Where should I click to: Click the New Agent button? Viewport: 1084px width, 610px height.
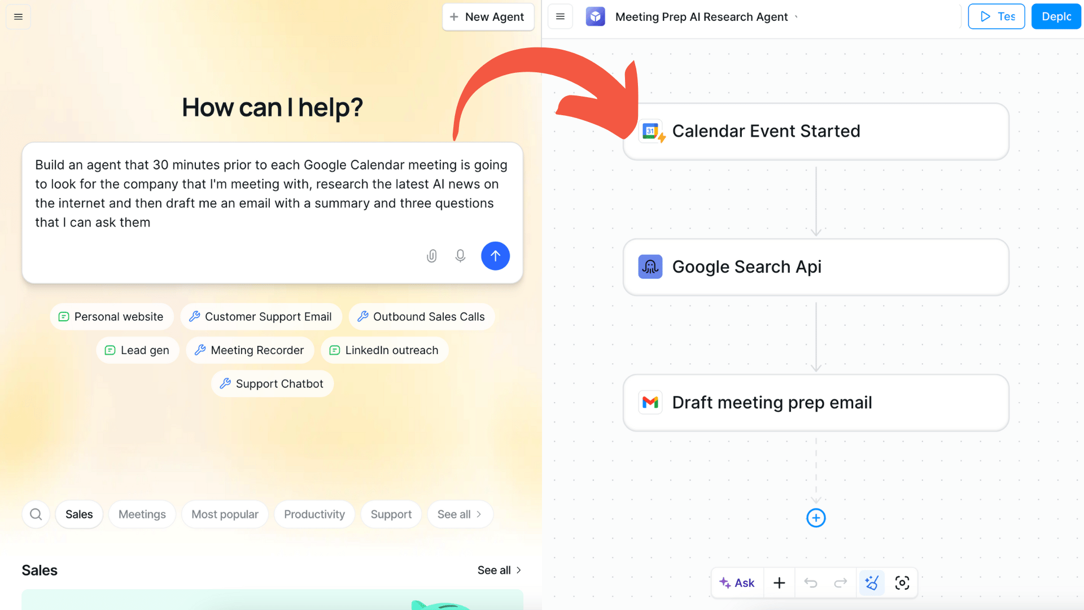coord(488,17)
